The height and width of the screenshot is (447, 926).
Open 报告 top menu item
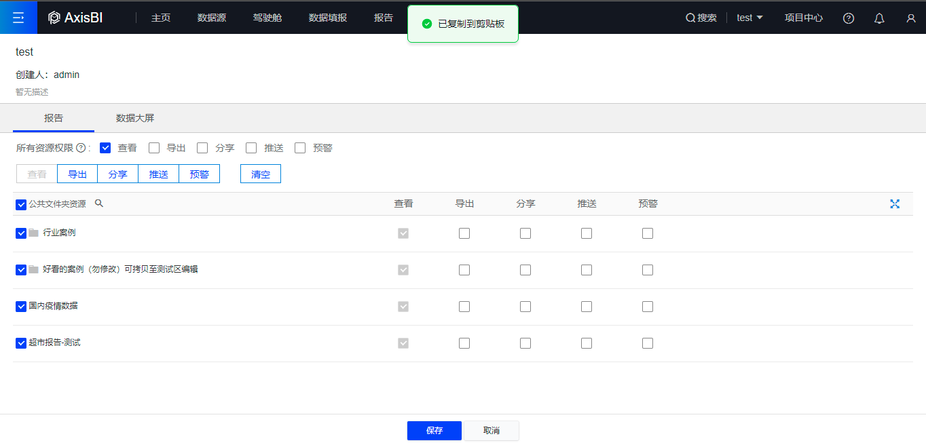tap(384, 18)
